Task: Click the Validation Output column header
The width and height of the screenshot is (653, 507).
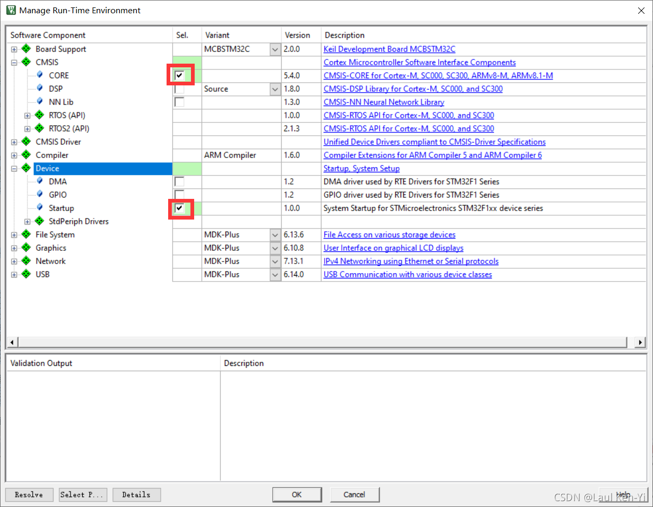Action: point(114,363)
